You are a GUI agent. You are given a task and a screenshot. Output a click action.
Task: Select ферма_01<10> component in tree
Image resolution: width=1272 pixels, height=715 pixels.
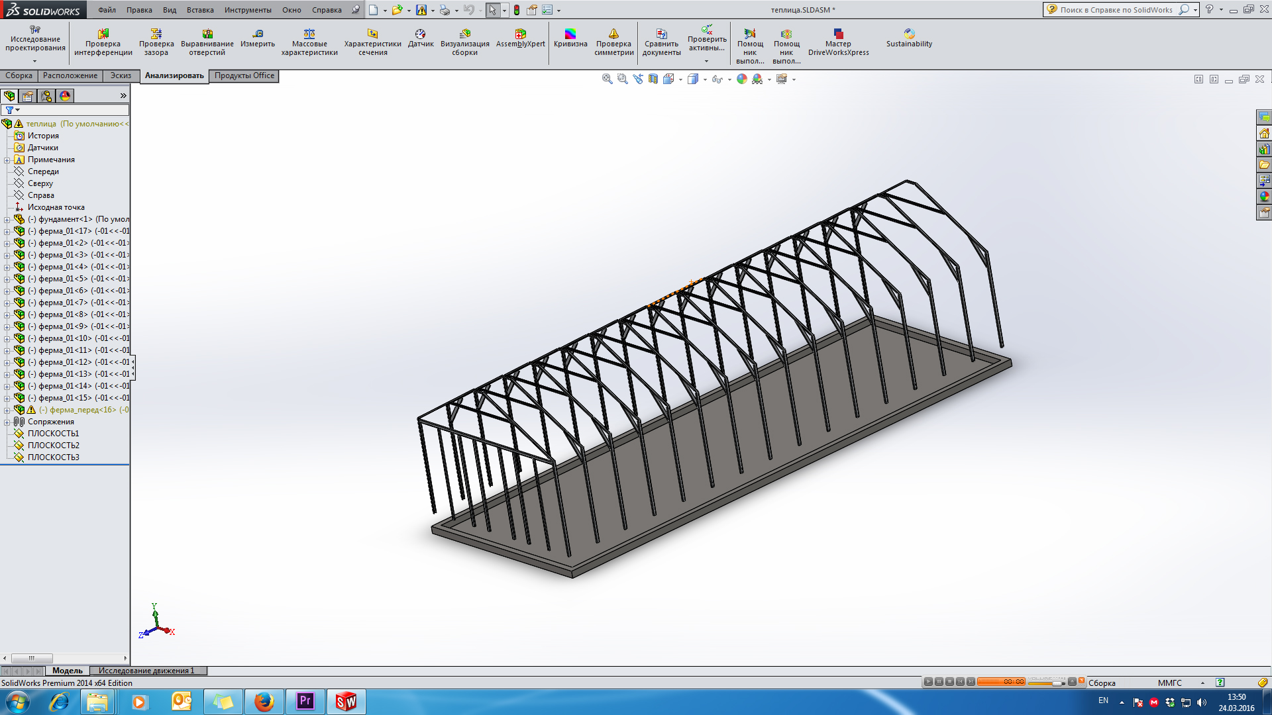click(x=79, y=338)
